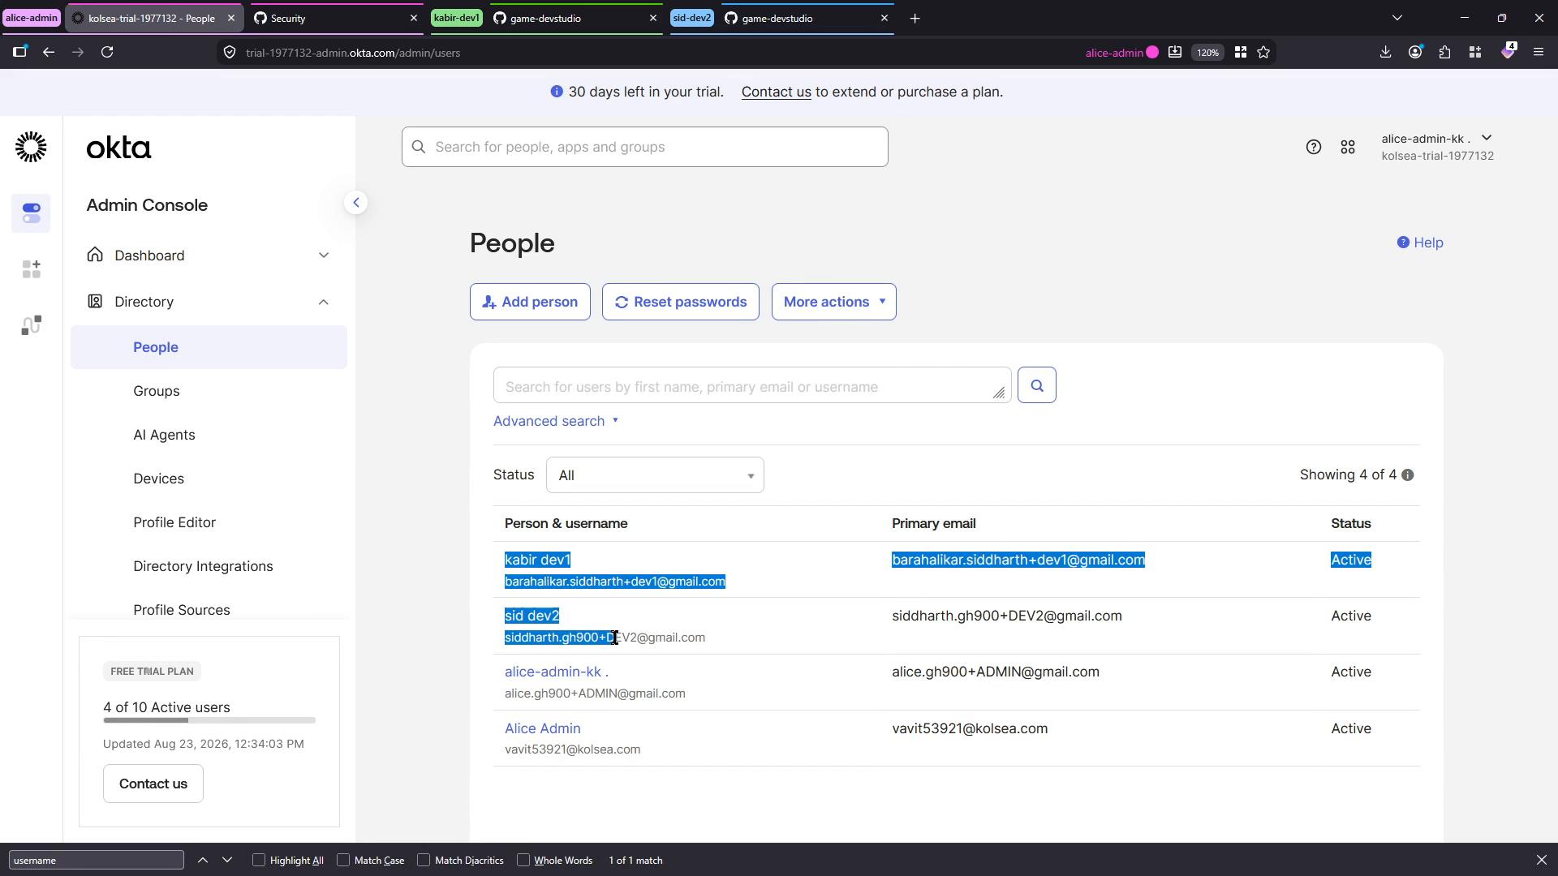Open the alice-admin-kk account dropdown
This screenshot has width=1558, height=876.
(x=1437, y=147)
